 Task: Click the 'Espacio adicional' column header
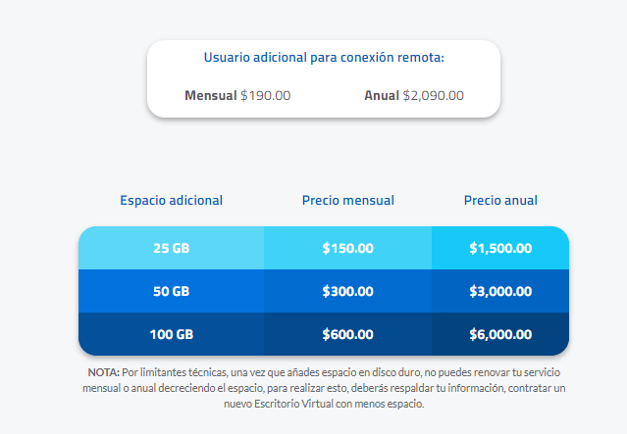(172, 200)
